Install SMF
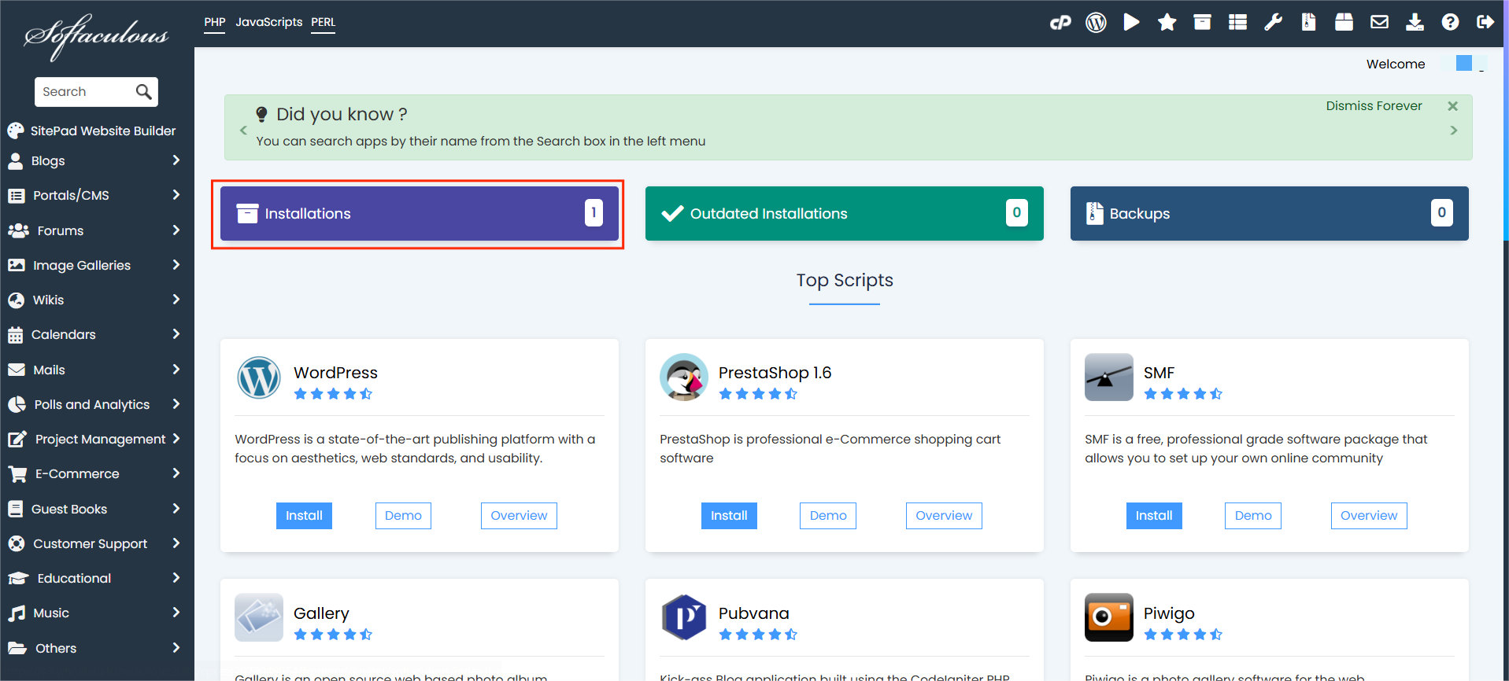This screenshot has width=1509, height=681. [x=1154, y=516]
